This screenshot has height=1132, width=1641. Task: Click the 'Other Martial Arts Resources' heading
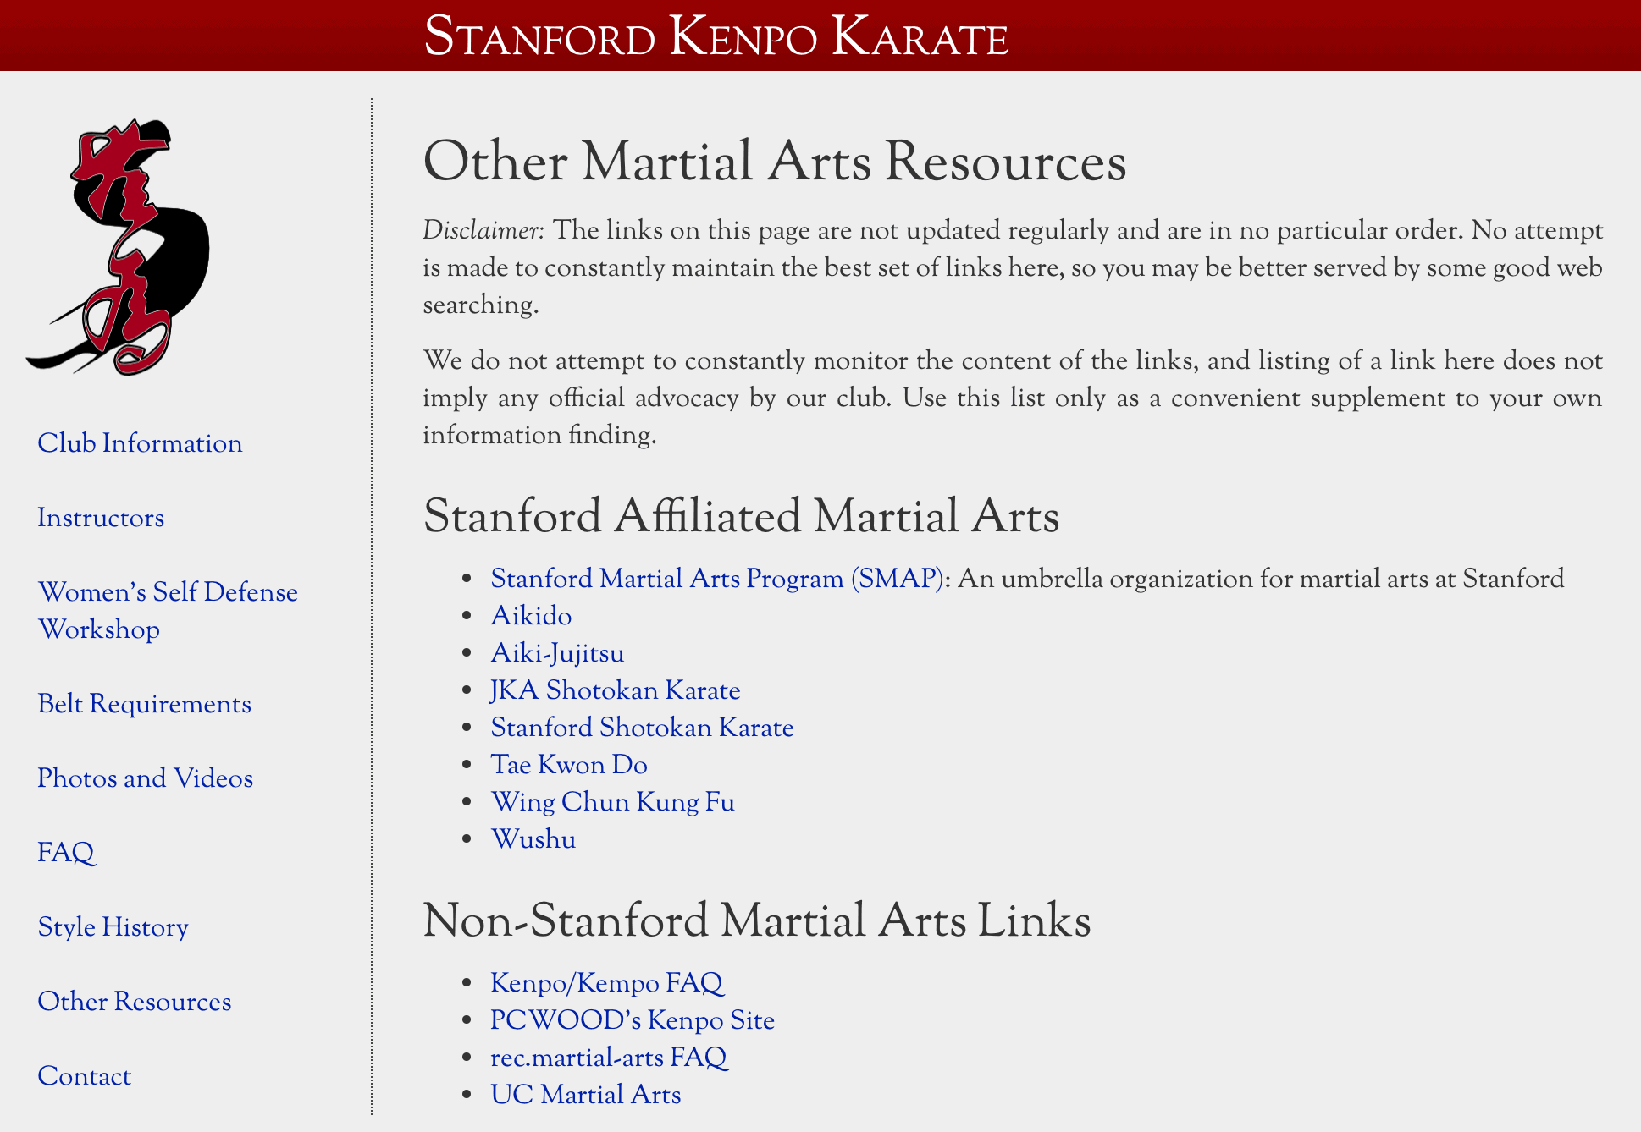(x=775, y=161)
